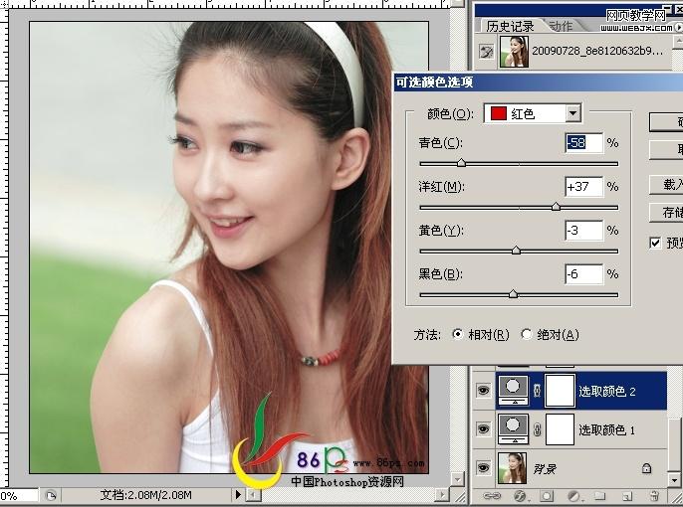Add a layer mask via bottom icon
Viewport: 683px width, 507px height.
(548, 496)
